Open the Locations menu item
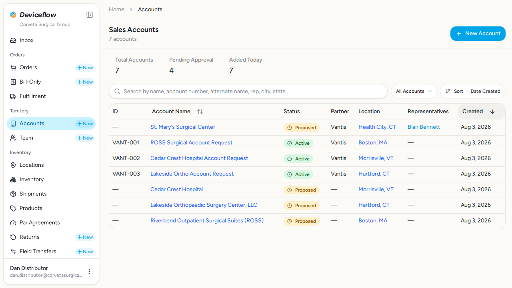512x288 pixels. tap(51, 165)
